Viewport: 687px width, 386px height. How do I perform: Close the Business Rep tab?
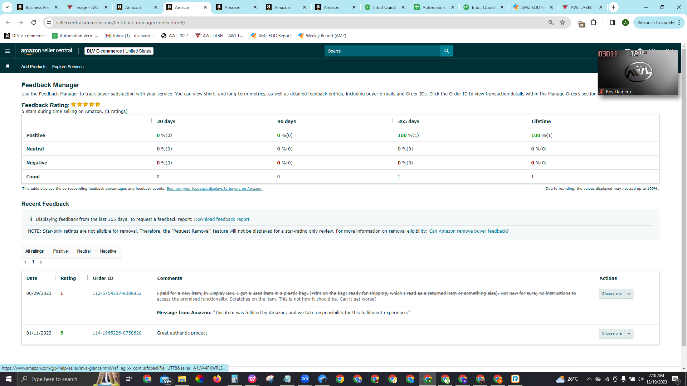tap(56, 7)
